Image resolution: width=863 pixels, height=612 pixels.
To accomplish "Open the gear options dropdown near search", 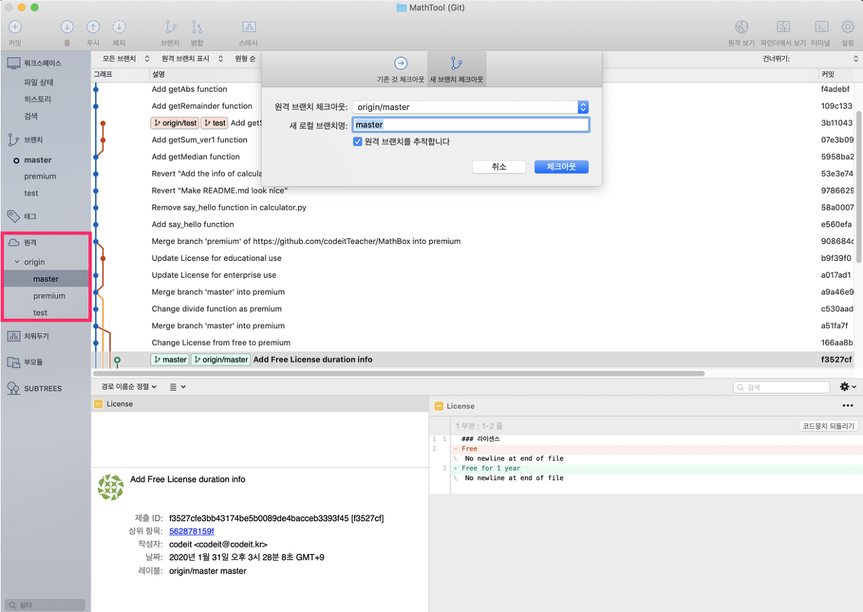I will click(848, 387).
